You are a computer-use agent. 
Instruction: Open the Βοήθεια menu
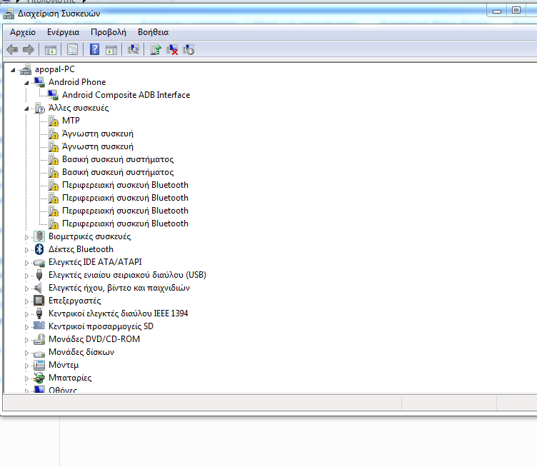[x=153, y=32]
